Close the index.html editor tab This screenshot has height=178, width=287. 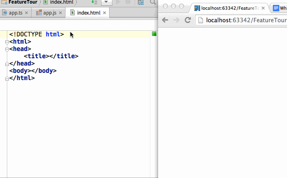[104, 13]
